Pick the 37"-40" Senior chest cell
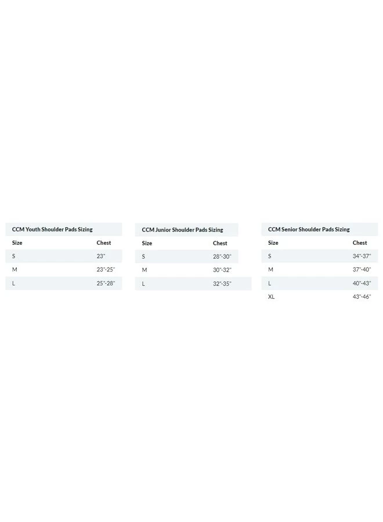 click(x=362, y=270)
